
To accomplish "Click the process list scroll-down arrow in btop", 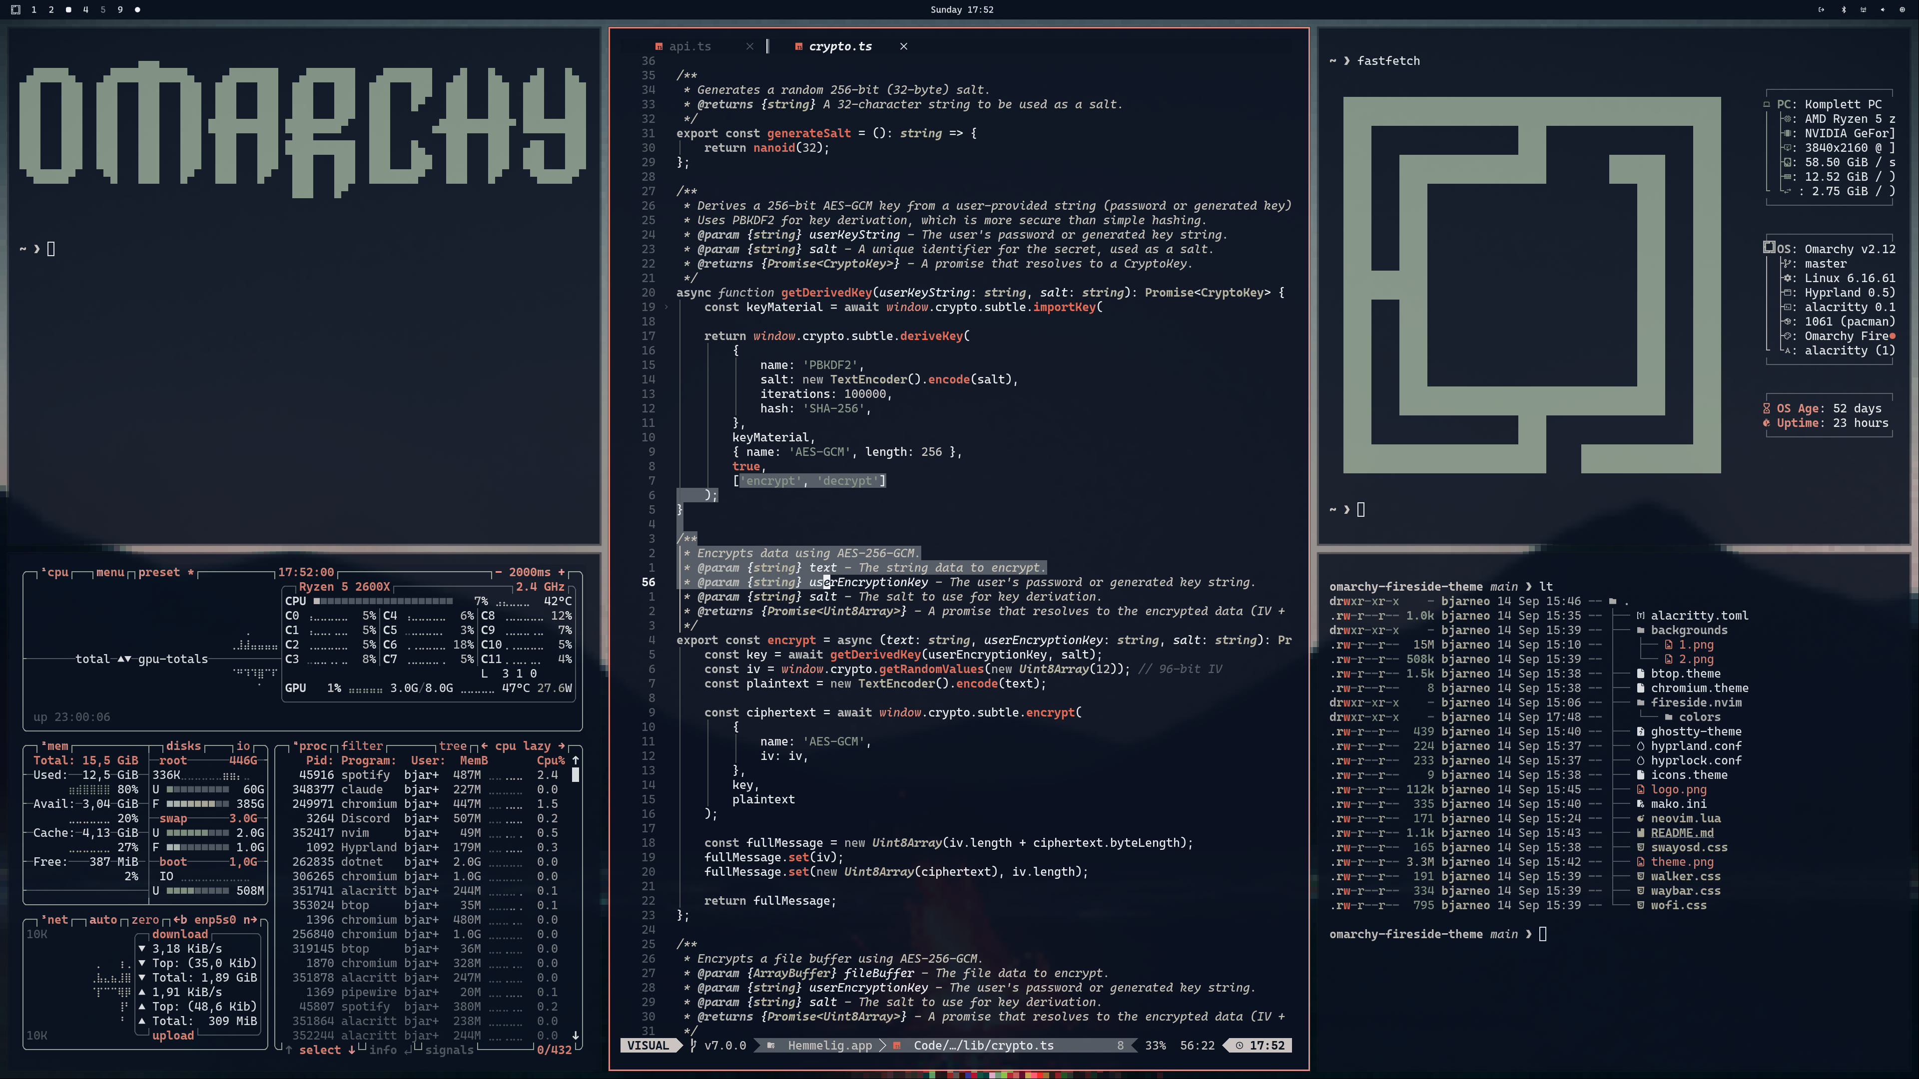I will coord(575,1035).
